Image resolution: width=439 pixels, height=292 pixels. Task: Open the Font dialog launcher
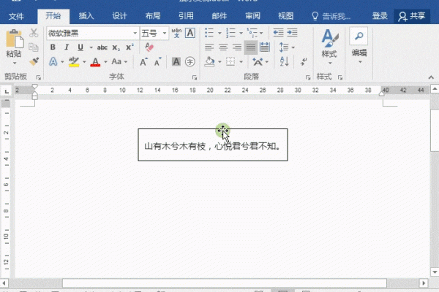[x=195, y=77]
